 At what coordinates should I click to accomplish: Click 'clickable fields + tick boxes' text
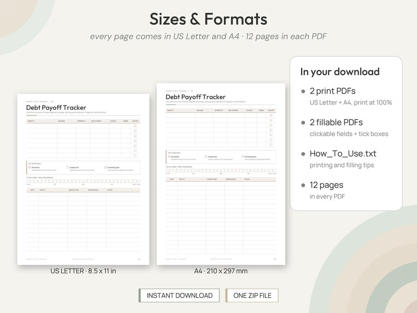click(x=349, y=134)
